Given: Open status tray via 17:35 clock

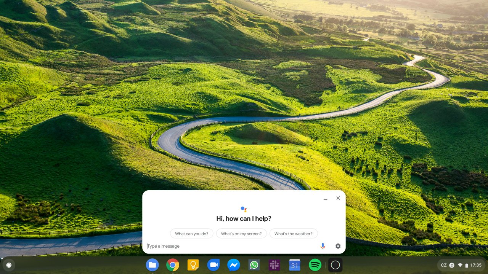Looking at the screenshot, I should coord(476,265).
